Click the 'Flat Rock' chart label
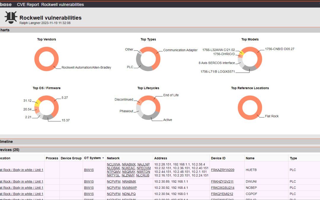Image resolution: width=320 pixels, height=200 pixels. [272, 116]
